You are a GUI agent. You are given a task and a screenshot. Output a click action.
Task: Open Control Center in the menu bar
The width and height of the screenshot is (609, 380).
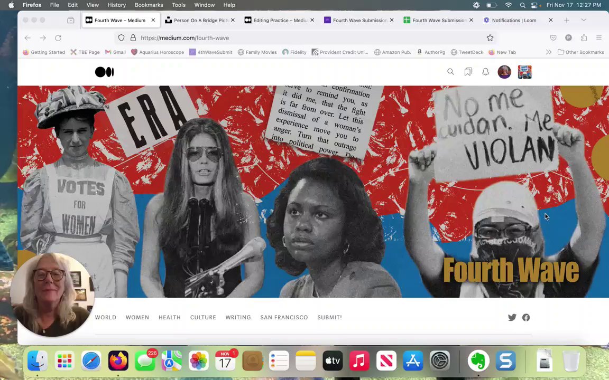(535, 5)
